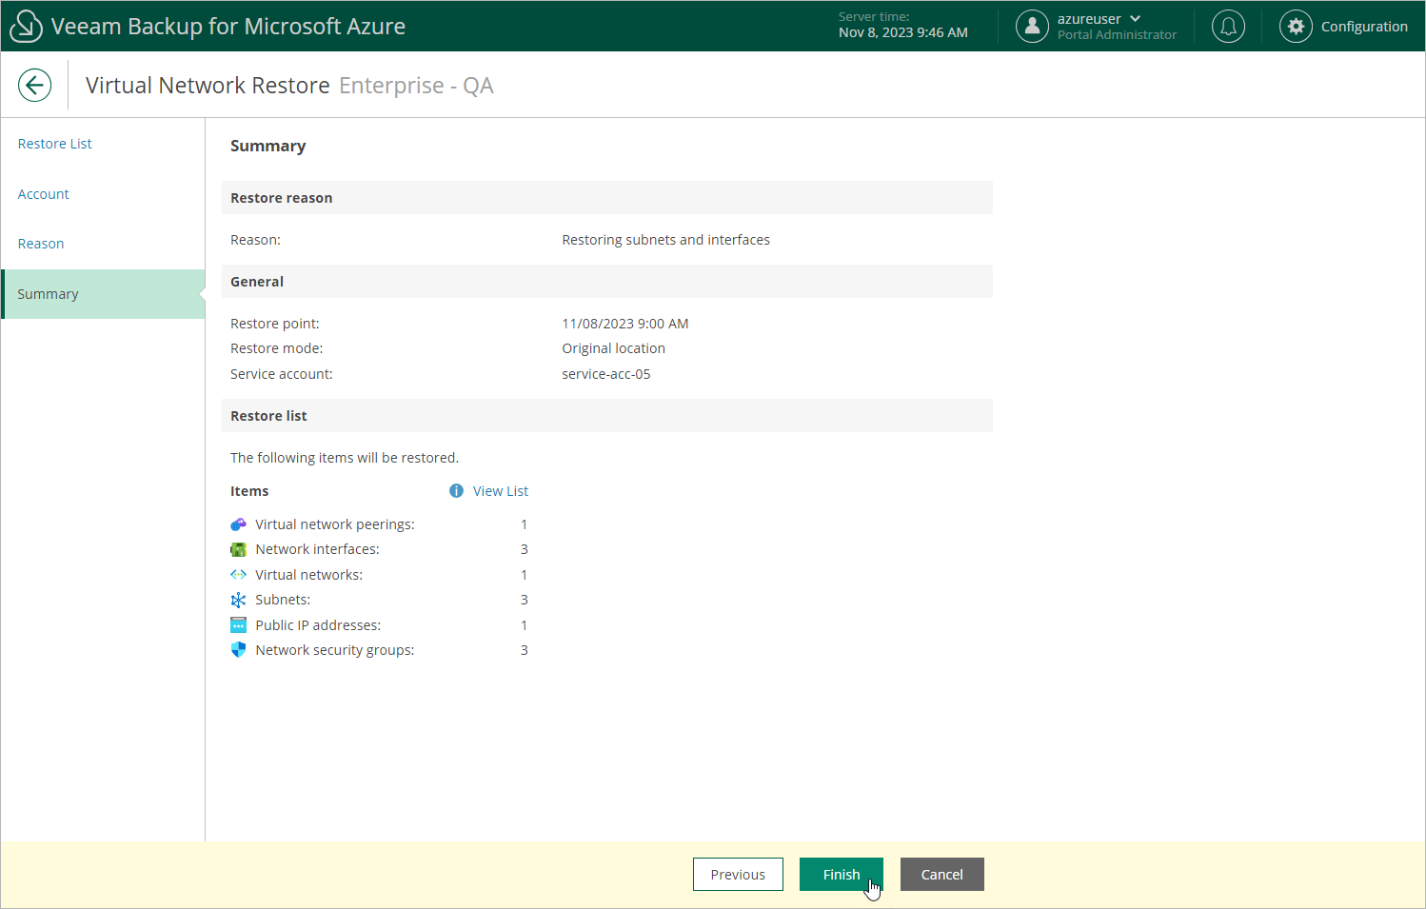Click the Restore point label
Image resolution: width=1426 pixels, height=909 pixels.
coord(275,324)
